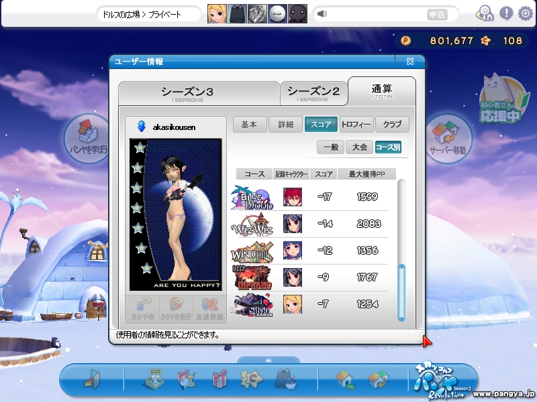Open the 詳細 details tab
537x402 pixels.
[x=286, y=125]
